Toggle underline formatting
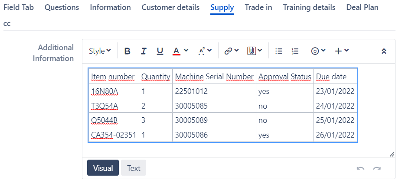Screen dimensions: 402x183 click(x=160, y=51)
